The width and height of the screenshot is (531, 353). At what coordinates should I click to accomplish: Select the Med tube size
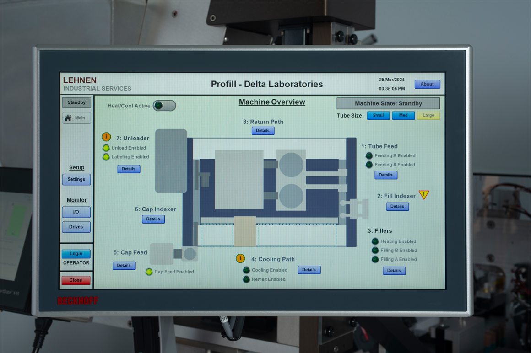(403, 115)
